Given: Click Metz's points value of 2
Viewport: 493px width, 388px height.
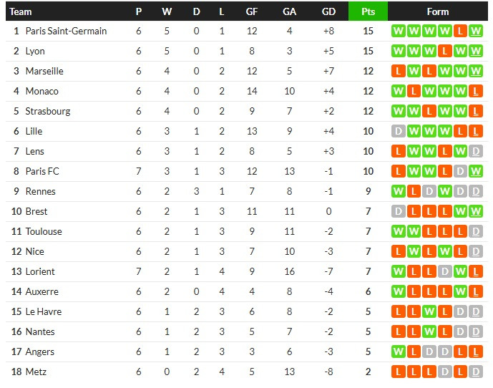Looking at the screenshot, I should 368,372.
